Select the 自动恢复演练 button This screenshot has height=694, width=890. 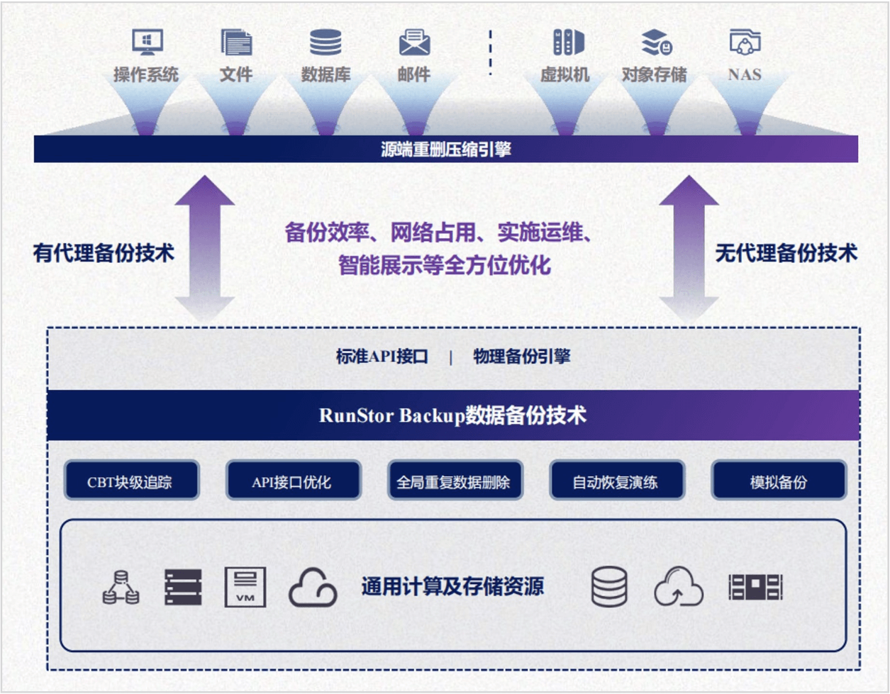(x=616, y=482)
